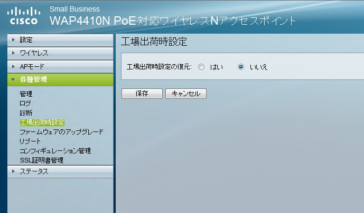
Task: Click the Cisco logo
Action: point(23,16)
